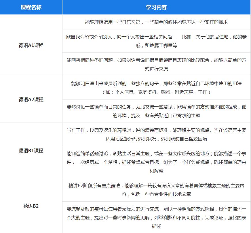Click the row starting 能够明白写出来或是听到的
This screenshot has height=233, width=251.
[x=156, y=88]
